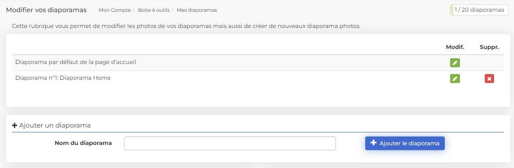The width and height of the screenshot is (514, 168).
Task: Delete Diaporama Home with the red X icon
Action: [489, 79]
